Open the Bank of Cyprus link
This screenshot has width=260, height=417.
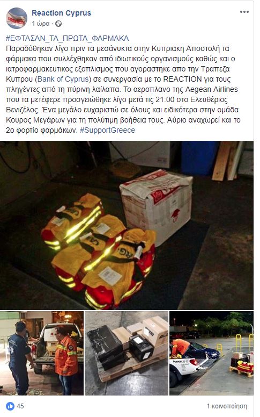pos(63,79)
